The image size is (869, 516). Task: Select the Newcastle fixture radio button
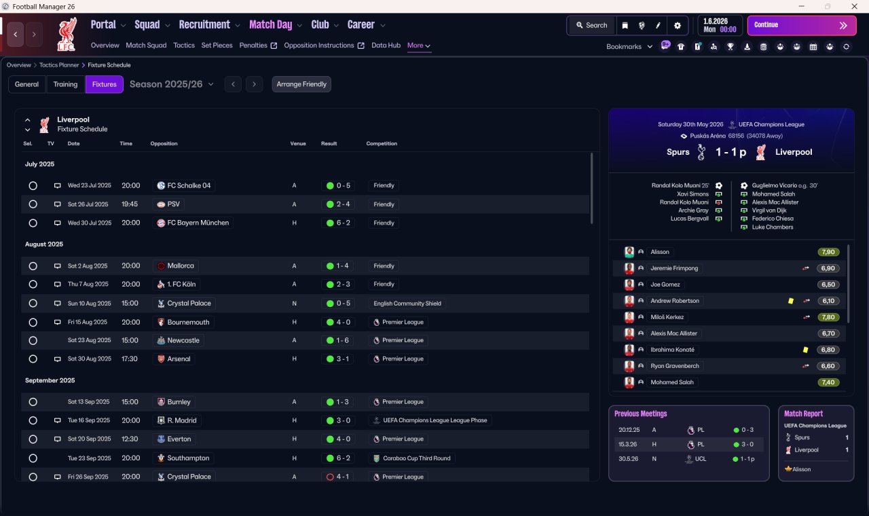pyautogui.click(x=33, y=340)
